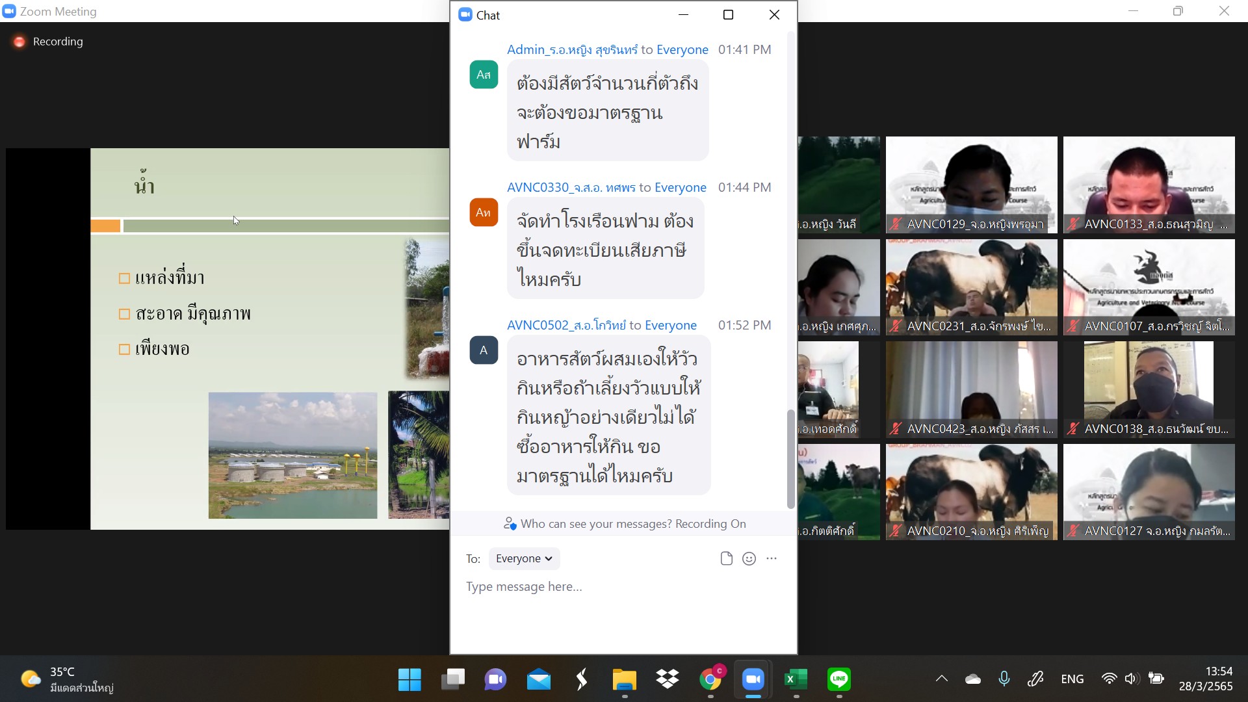
Task: Open the chat more options ellipsis
Action: (x=772, y=558)
